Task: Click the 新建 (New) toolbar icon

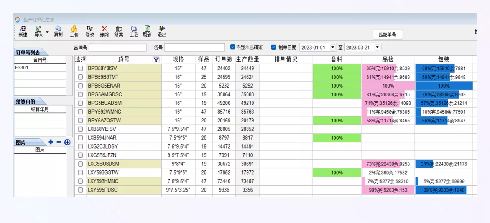Action: click(23, 31)
